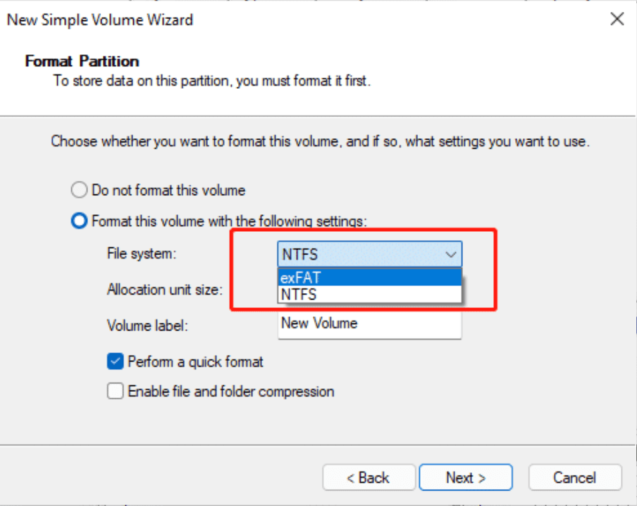Choose 'Do not format this volume'

(78, 190)
